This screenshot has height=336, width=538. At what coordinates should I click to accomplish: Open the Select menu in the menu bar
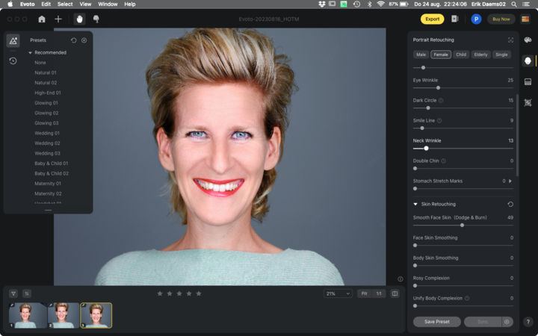(x=65, y=4)
